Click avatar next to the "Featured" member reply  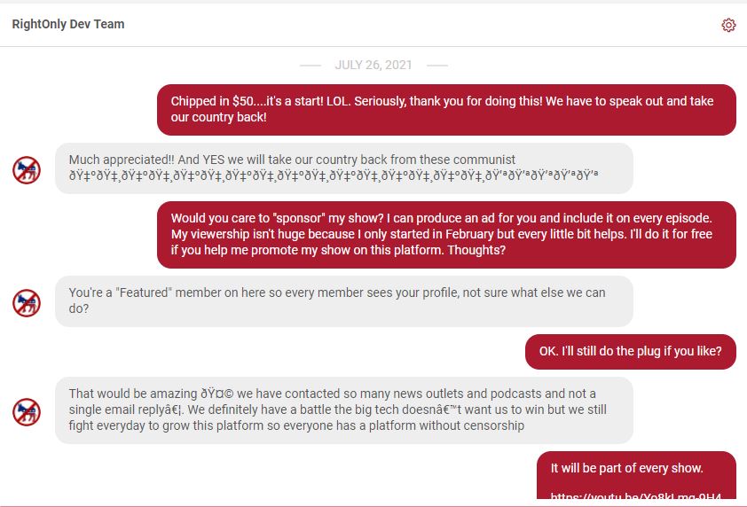27,302
